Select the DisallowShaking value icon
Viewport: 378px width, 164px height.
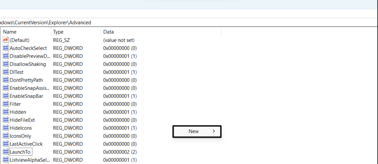coord(5,64)
